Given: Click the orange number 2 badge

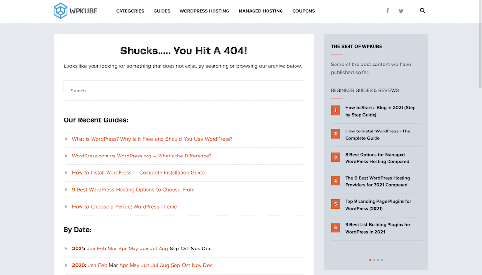Looking at the screenshot, I should click(335, 134).
